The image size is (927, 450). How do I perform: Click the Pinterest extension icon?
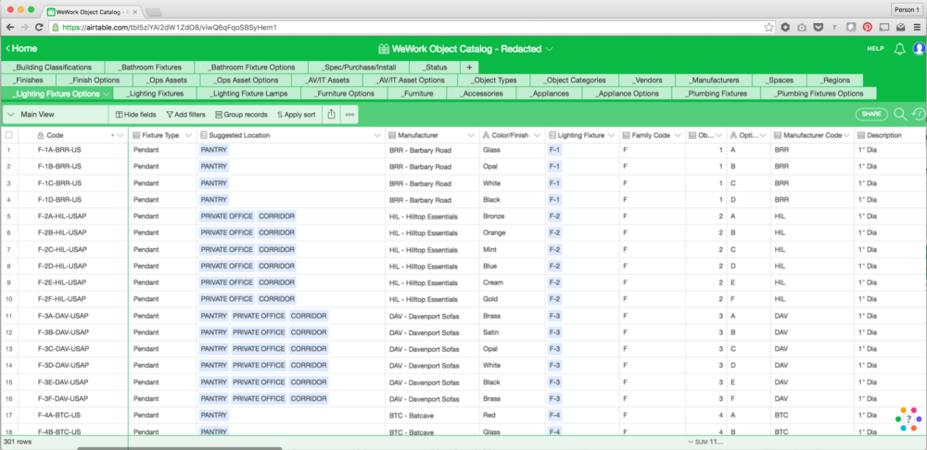868,27
